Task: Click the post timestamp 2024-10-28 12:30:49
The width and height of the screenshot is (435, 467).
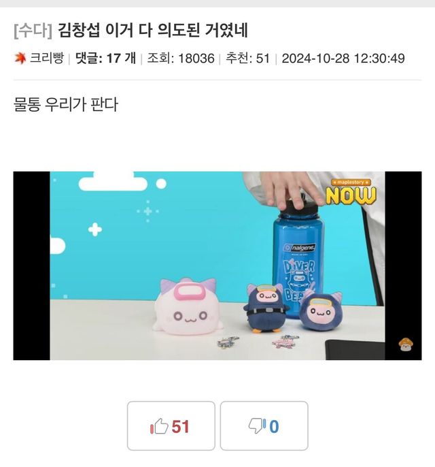Action: (x=343, y=59)
